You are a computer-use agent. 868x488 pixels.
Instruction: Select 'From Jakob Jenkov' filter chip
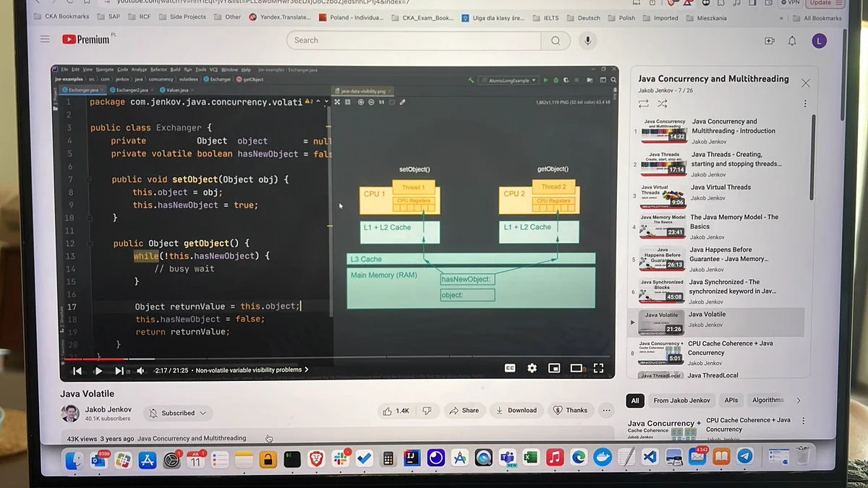click(682, 400)
